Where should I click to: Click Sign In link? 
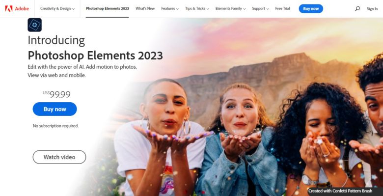coord(372,9)
